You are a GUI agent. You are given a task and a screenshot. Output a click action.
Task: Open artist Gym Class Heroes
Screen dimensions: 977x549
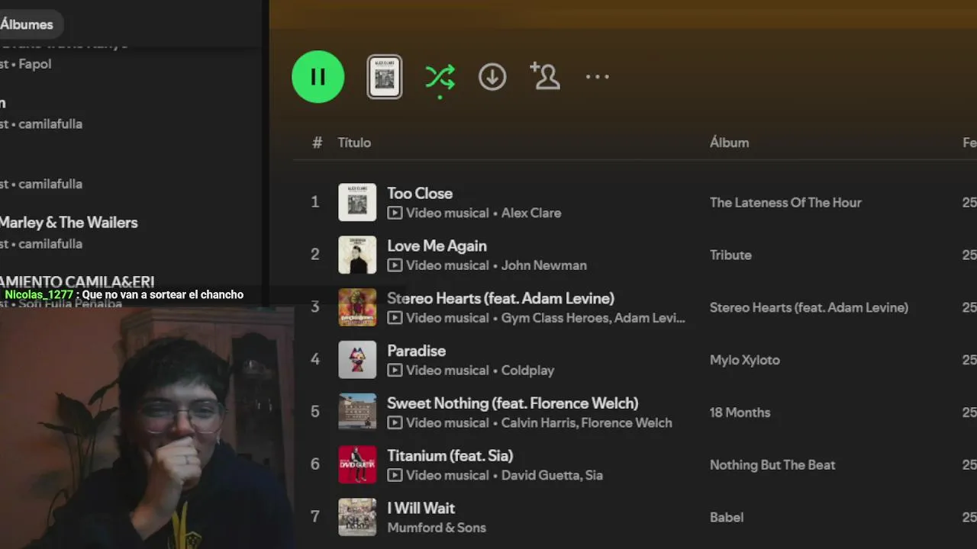(x=556, y=318)
